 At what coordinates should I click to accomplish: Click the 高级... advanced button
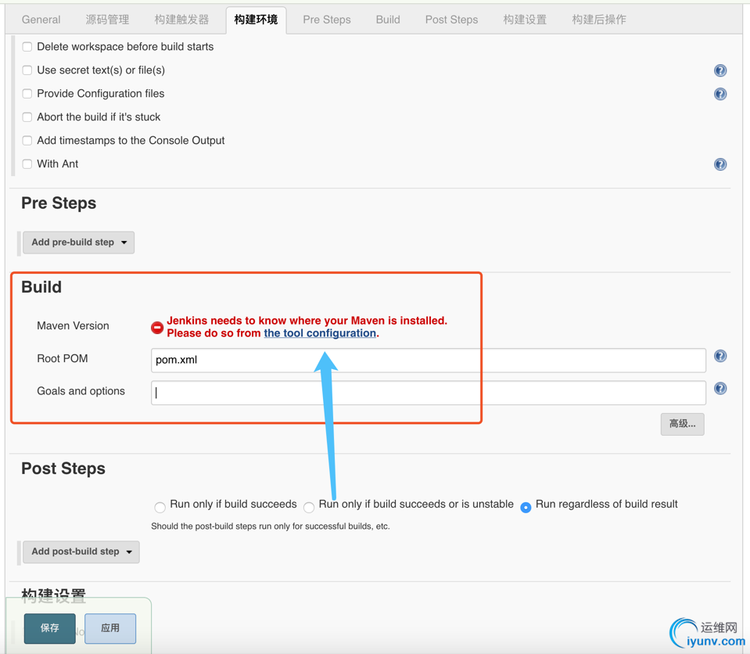click(682, 424)
